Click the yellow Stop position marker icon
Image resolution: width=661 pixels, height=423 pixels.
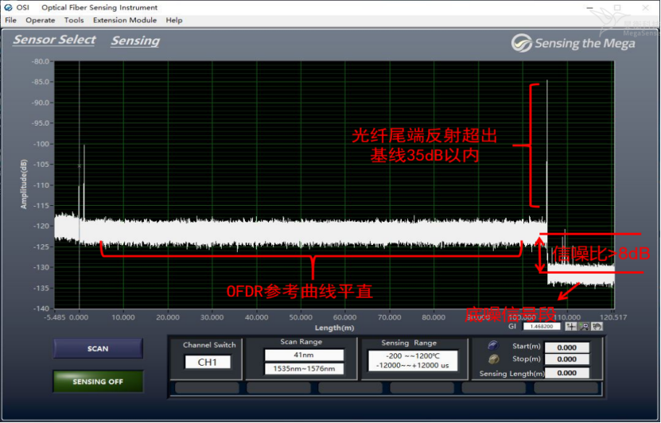pos(492,359)
